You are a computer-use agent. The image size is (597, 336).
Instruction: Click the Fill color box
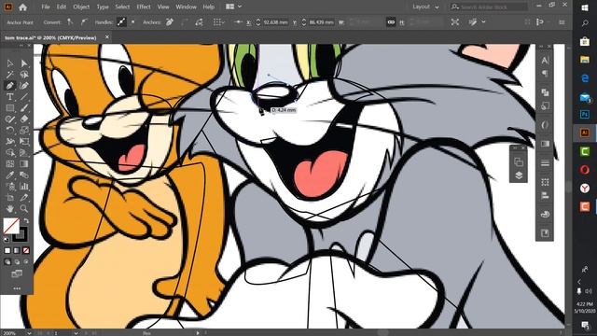11,225
